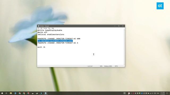170x95 pixels.
Task: Click the moon icon in the taskbar
Action: 129,93
